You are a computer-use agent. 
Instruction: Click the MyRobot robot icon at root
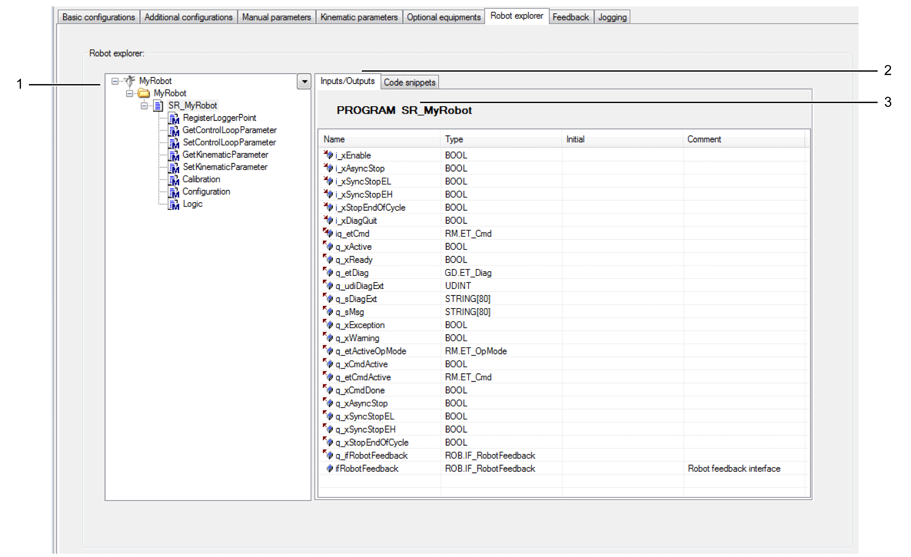click(x=129, y=80)
